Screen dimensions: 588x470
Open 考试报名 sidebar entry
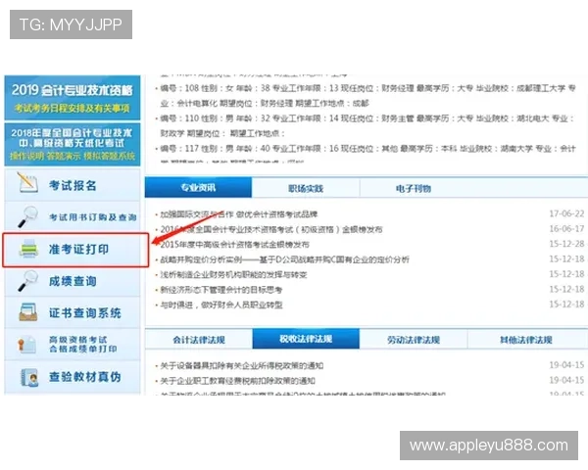[x=73, y=185]
